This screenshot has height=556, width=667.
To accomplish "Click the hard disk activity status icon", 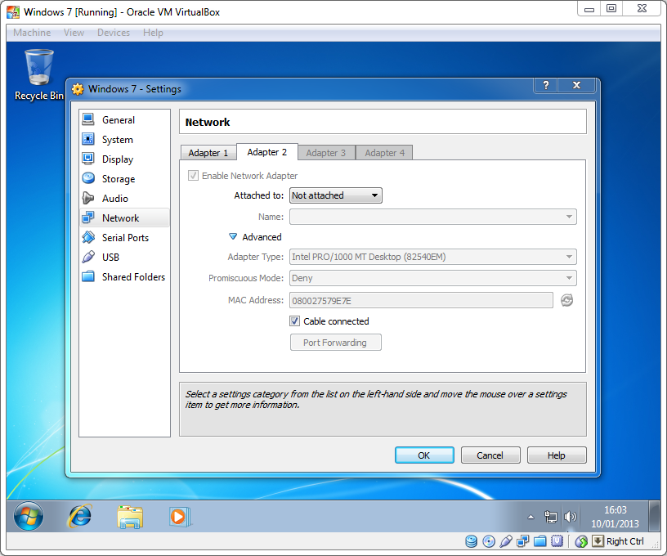I will 472,541.
